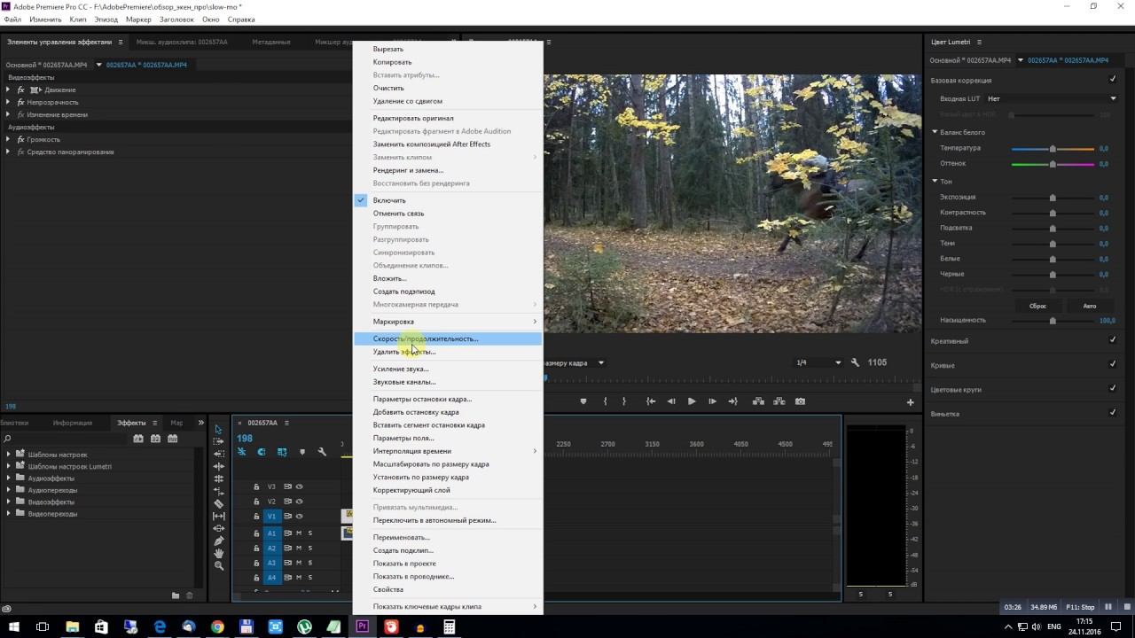Image resolution: width=1135 pixels, height=638 pixels.
Task: Add marker in timeline header
Action: [301, 452]
